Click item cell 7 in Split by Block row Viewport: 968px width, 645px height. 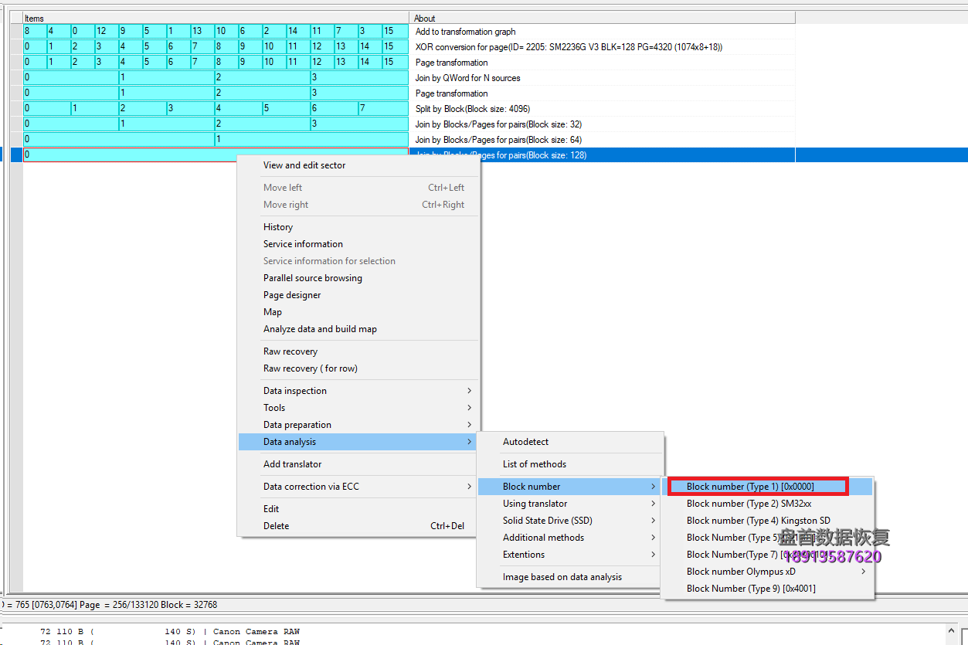383,109
